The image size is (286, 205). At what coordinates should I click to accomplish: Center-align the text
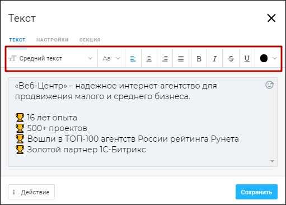coord(149,59)
